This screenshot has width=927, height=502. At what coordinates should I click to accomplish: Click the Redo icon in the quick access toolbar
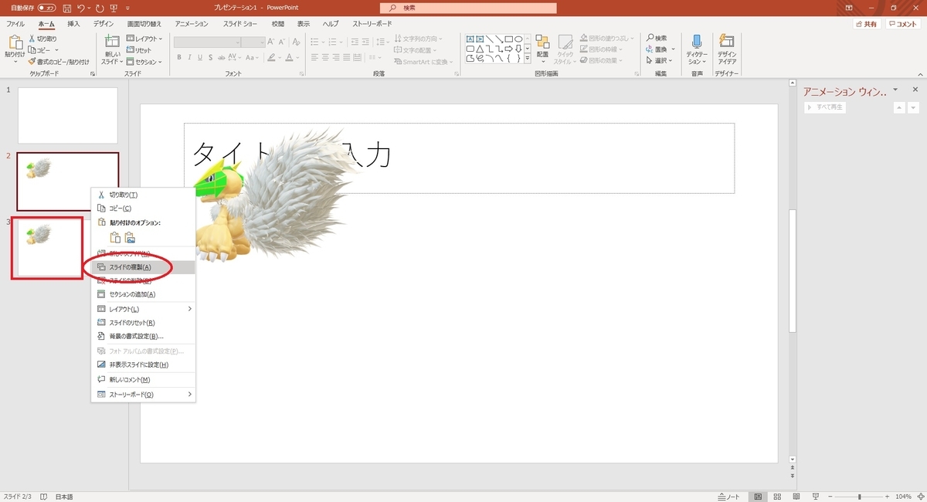[100, 8]
